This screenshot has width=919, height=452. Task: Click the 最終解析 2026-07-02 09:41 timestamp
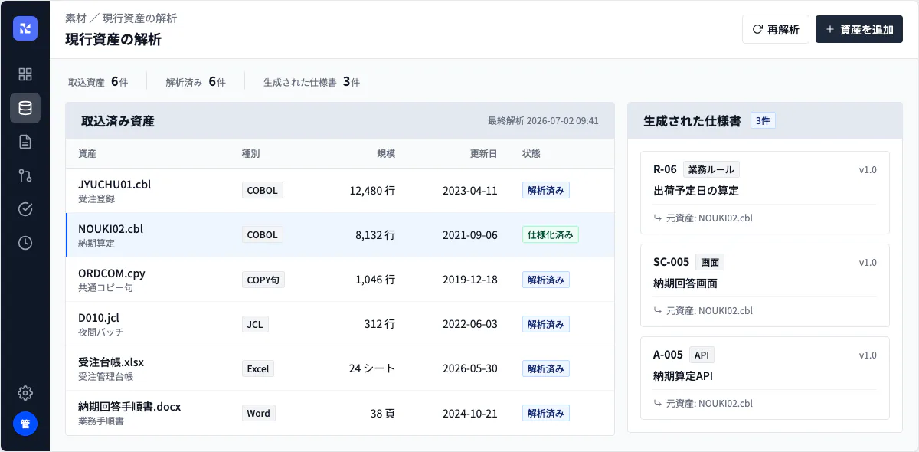point(543,121)
